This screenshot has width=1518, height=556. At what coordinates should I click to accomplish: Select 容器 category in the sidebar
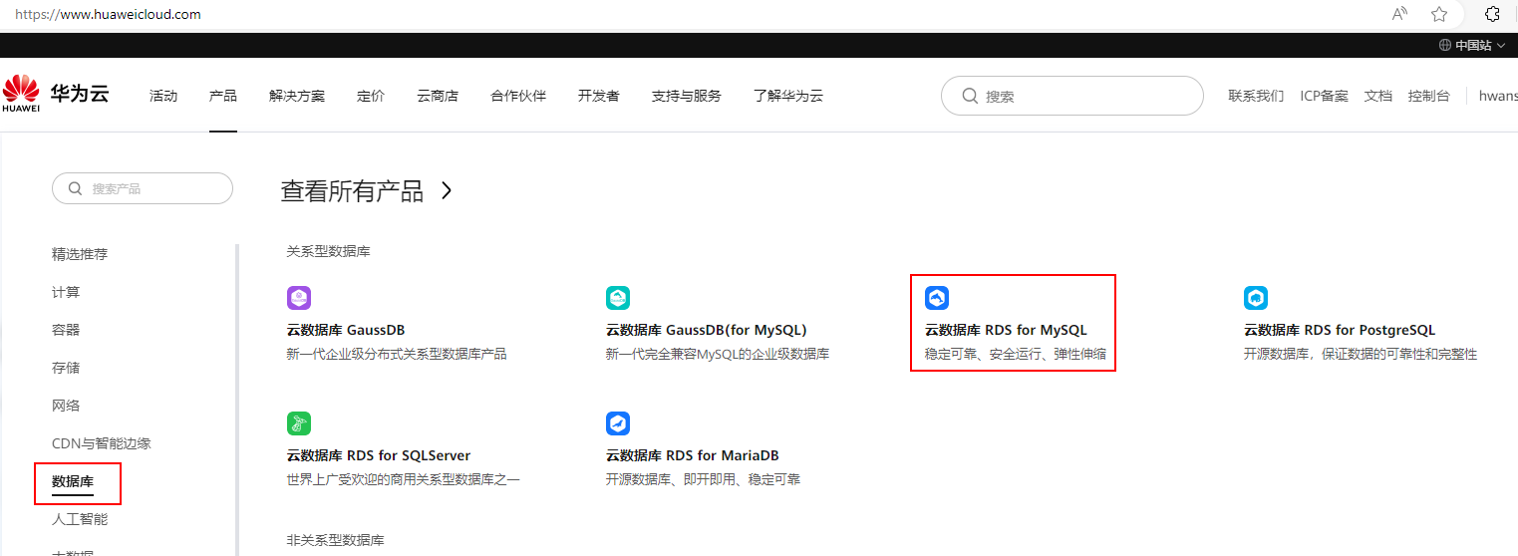pyautogui.click(x=66, y=330)
